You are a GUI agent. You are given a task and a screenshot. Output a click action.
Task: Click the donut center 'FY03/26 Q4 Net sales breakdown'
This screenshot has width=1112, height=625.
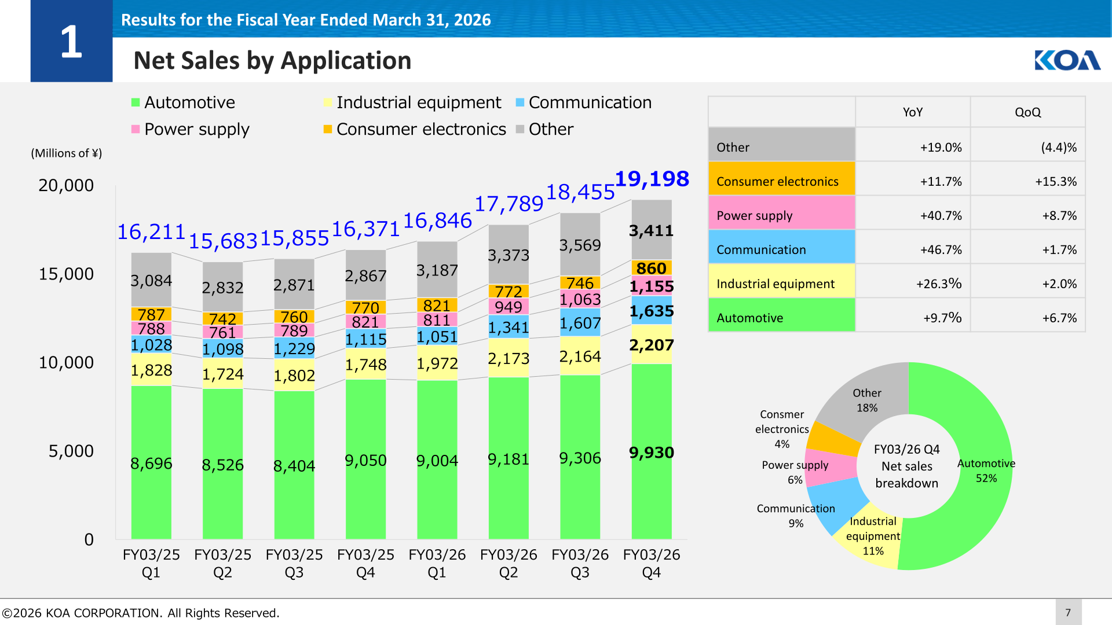(x=907, y=466)
